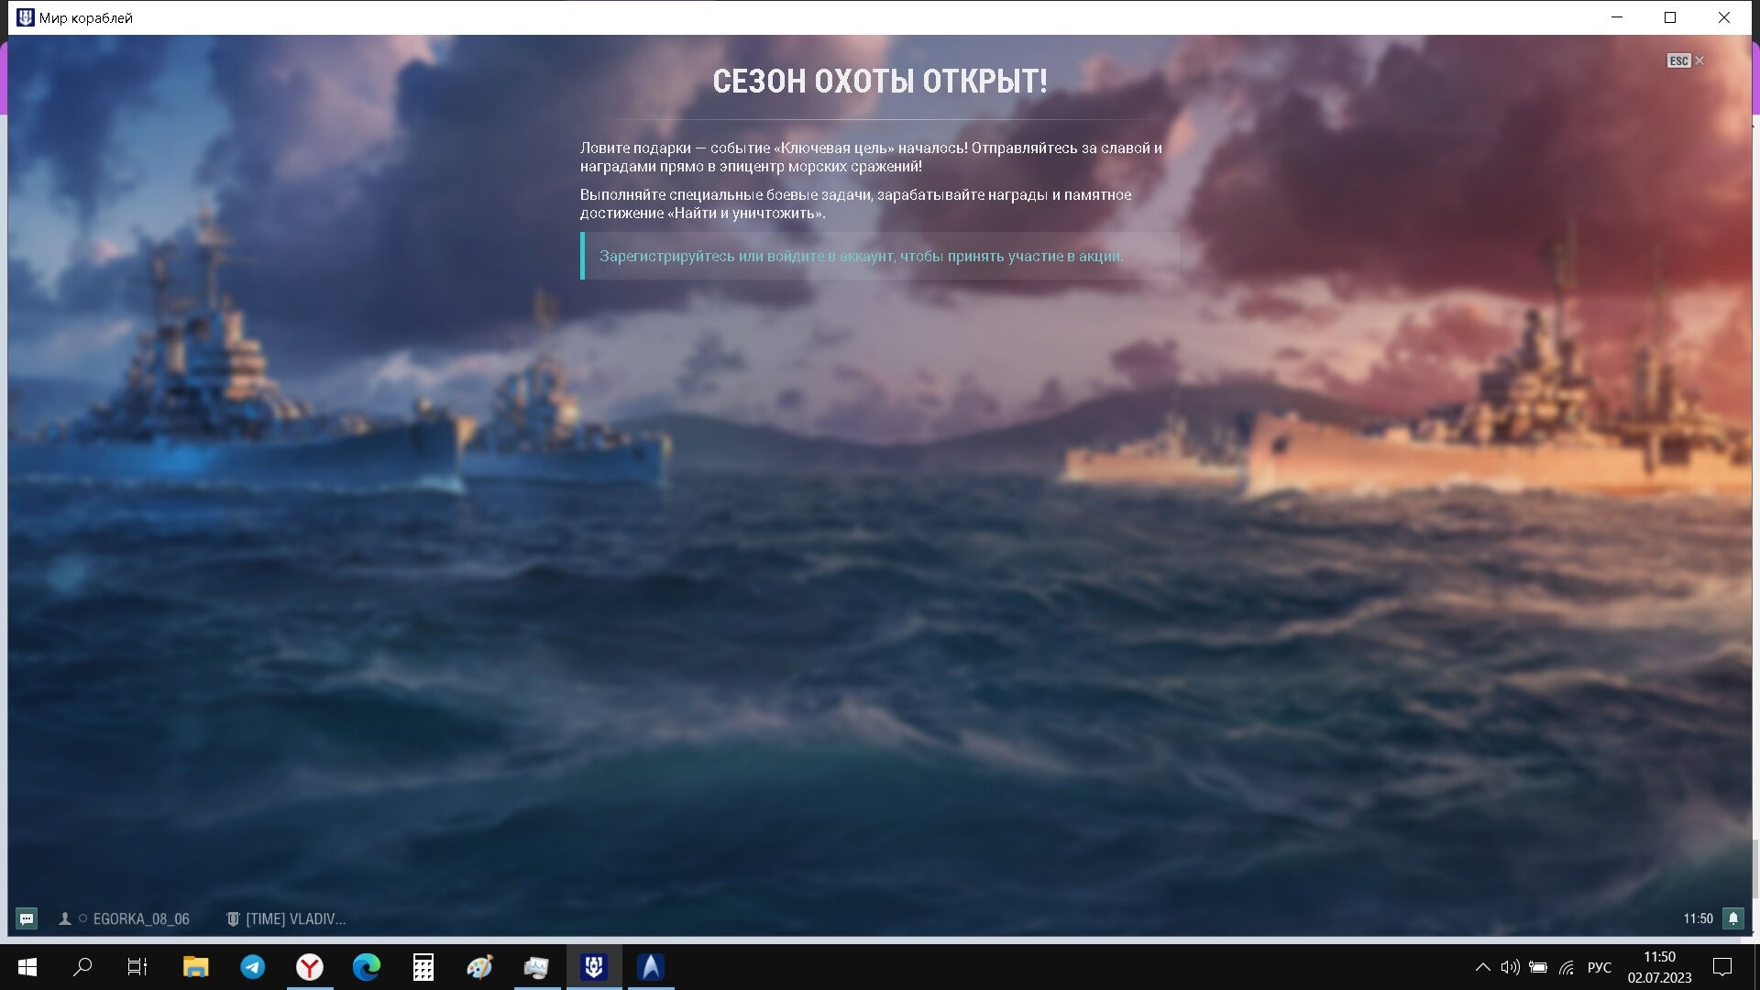Click the heading 'СЕЗОН ОХОТЫ ОТКРЫТ!'
The image size is (1760, 990).
point(879,82)
